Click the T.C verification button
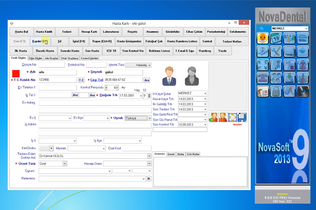316x210 pixels. coord(81,80)
